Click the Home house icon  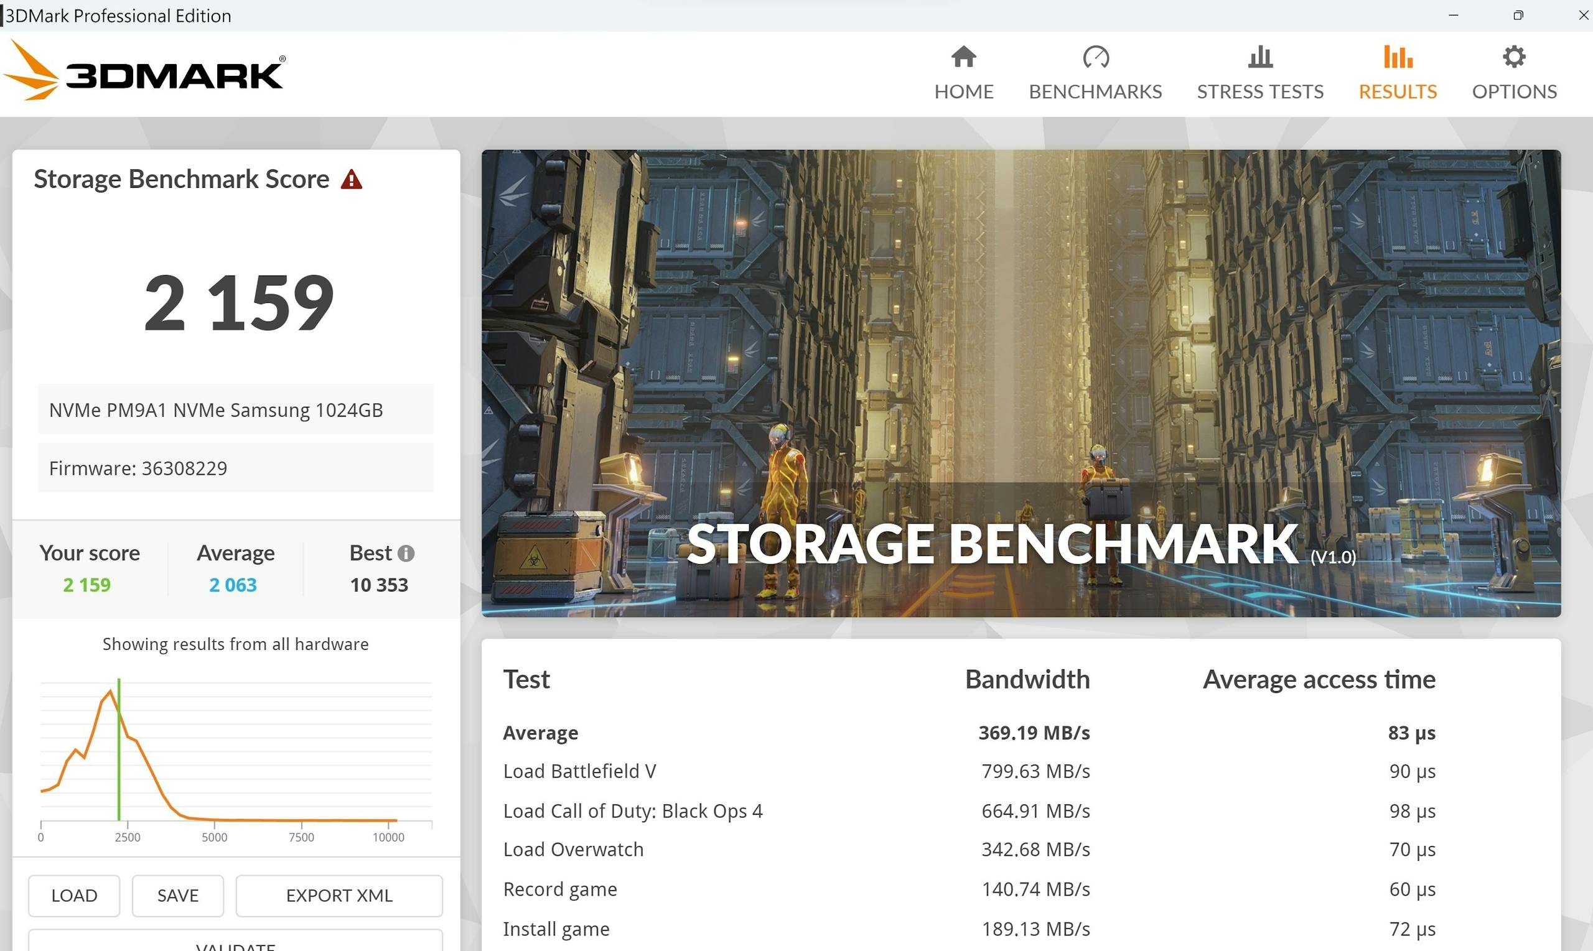point(963,57)
